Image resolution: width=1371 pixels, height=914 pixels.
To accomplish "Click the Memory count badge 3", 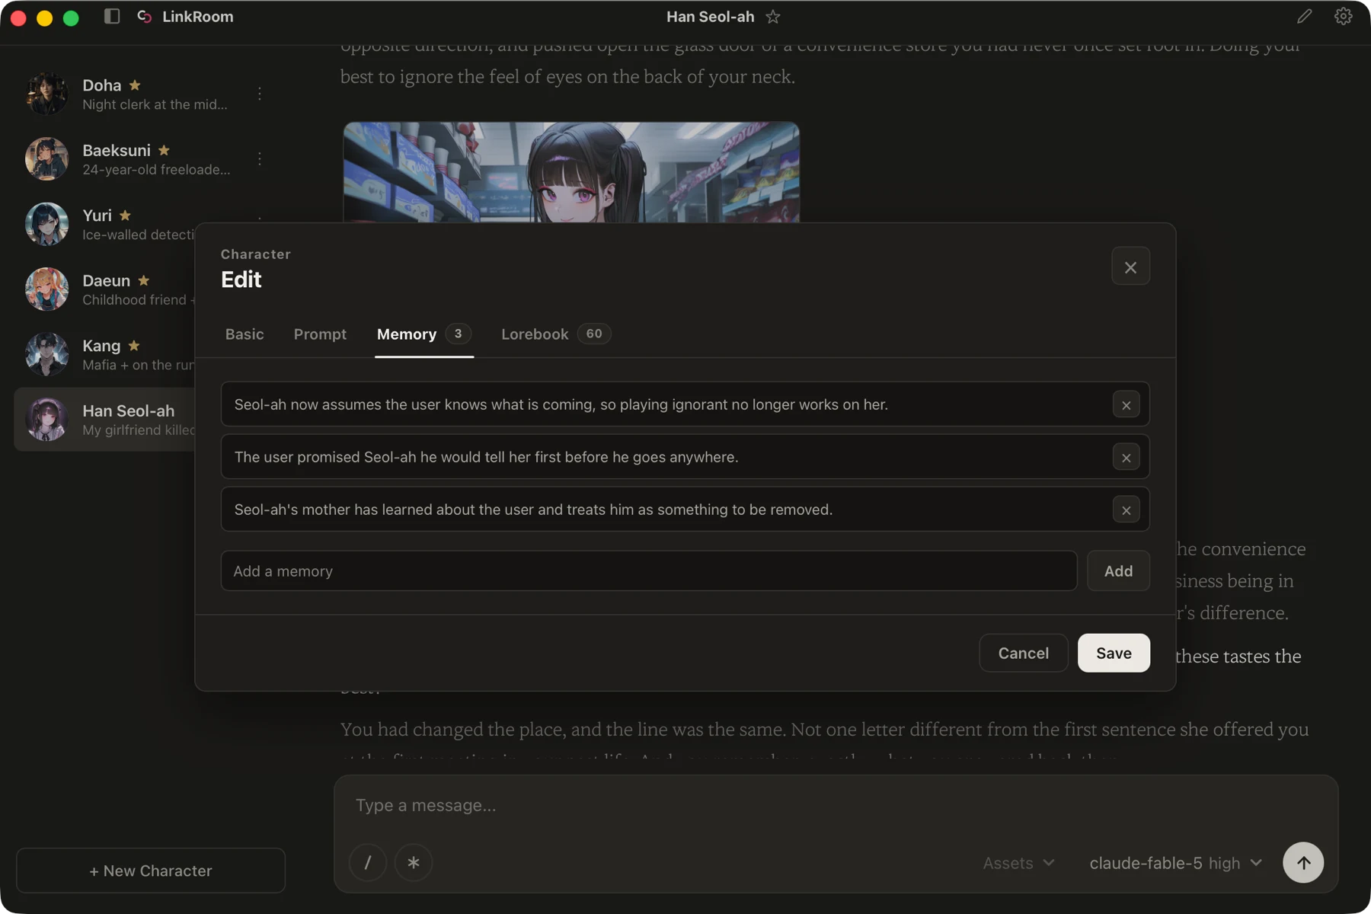I will click(x=458, y=334).
